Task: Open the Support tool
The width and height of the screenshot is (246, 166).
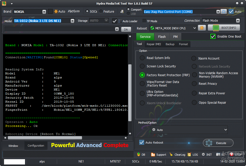Action: coord(158,155)
